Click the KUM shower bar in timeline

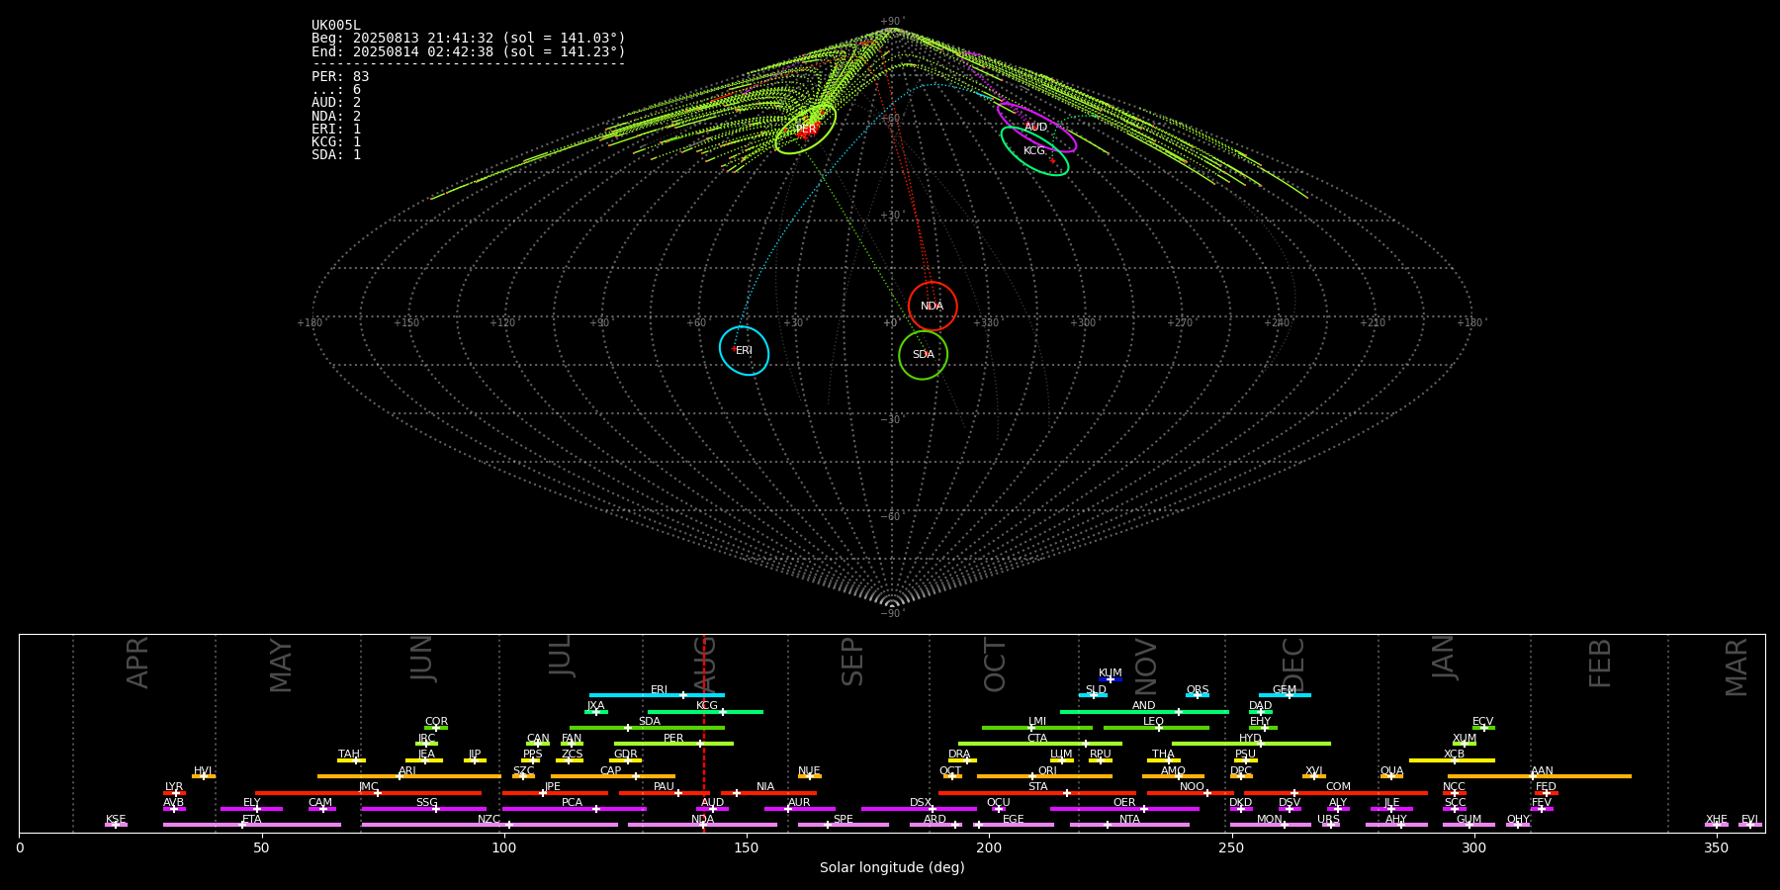coord(1111,679)
